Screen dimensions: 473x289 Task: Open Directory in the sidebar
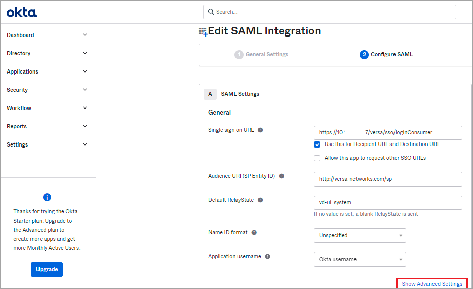tap(19, 53)
